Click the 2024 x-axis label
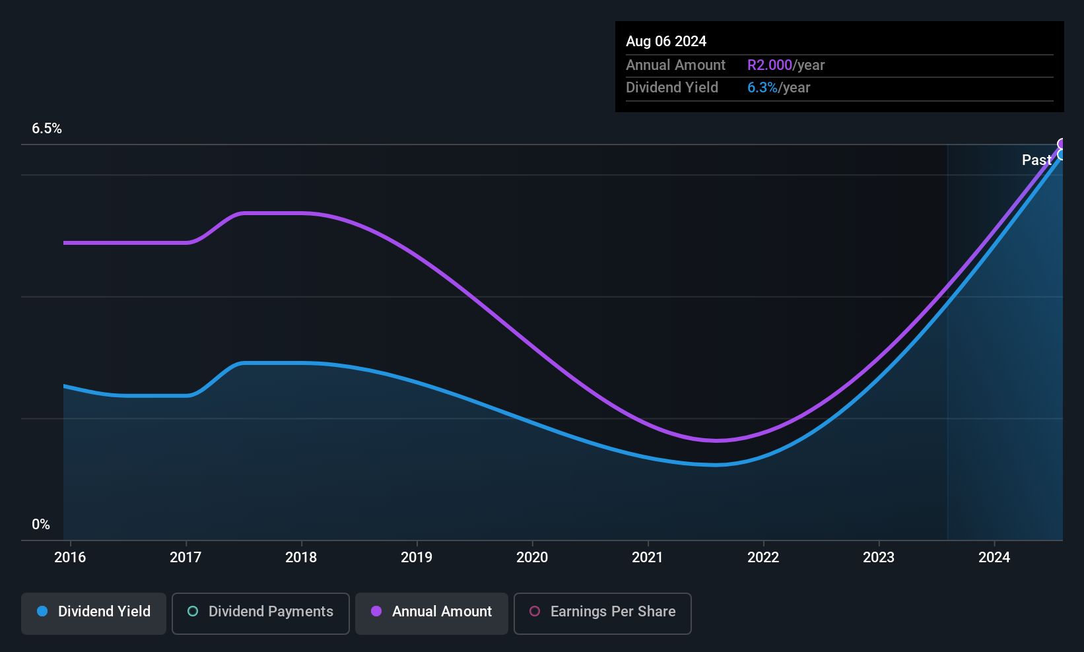 pos(994,558)
